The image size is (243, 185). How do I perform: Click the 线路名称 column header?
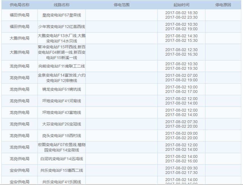(62, 5)
